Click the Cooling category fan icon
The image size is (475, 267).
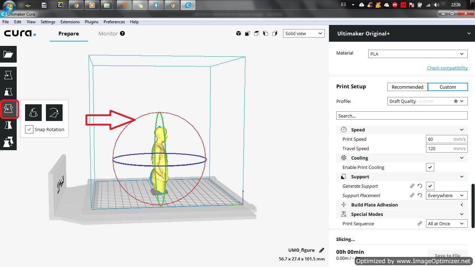(x=344, y=158)
